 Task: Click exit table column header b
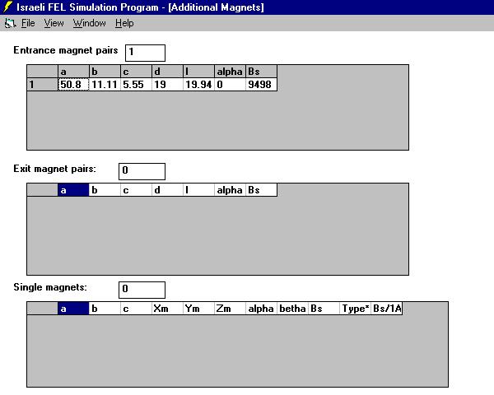(x=105, y=190)
